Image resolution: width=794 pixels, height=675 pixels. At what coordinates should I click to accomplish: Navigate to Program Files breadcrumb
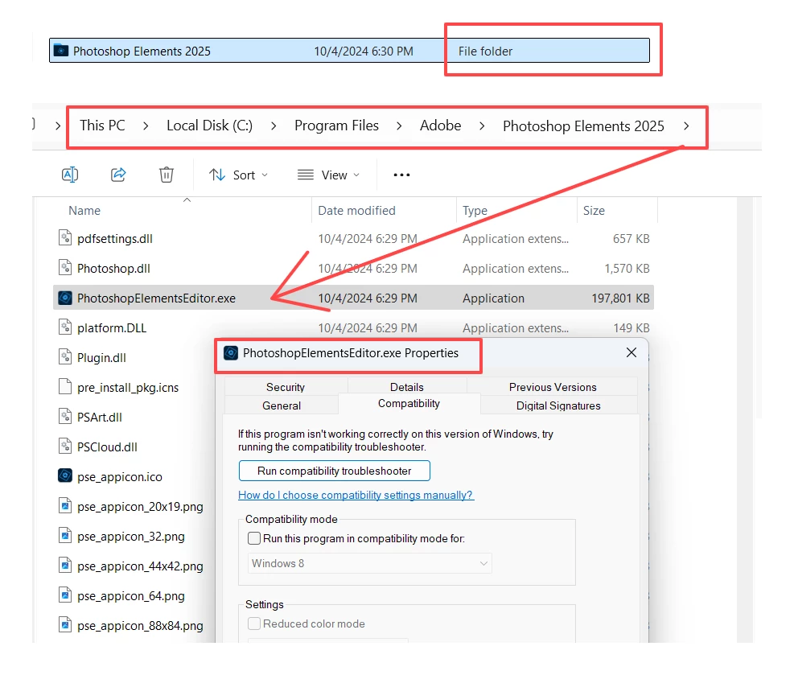337,126
